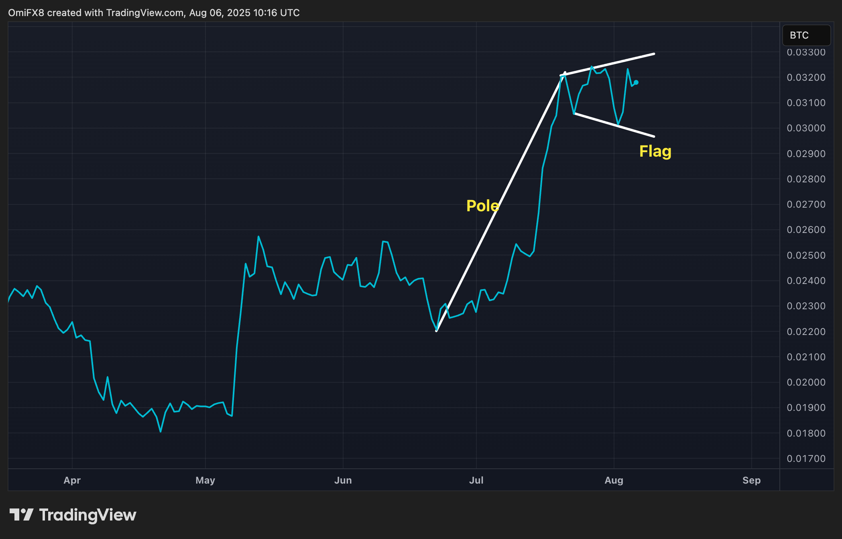Viewport: 842px width, 539px height.
Task: Select Jun on the time axis
Action: coord(343,480)
